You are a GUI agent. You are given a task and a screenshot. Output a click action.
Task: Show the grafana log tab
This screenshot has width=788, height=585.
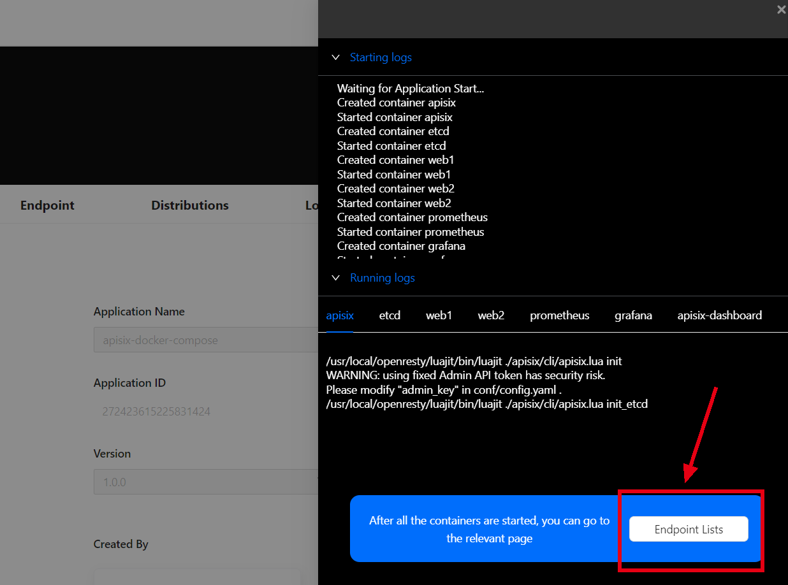tap(633, 315)
